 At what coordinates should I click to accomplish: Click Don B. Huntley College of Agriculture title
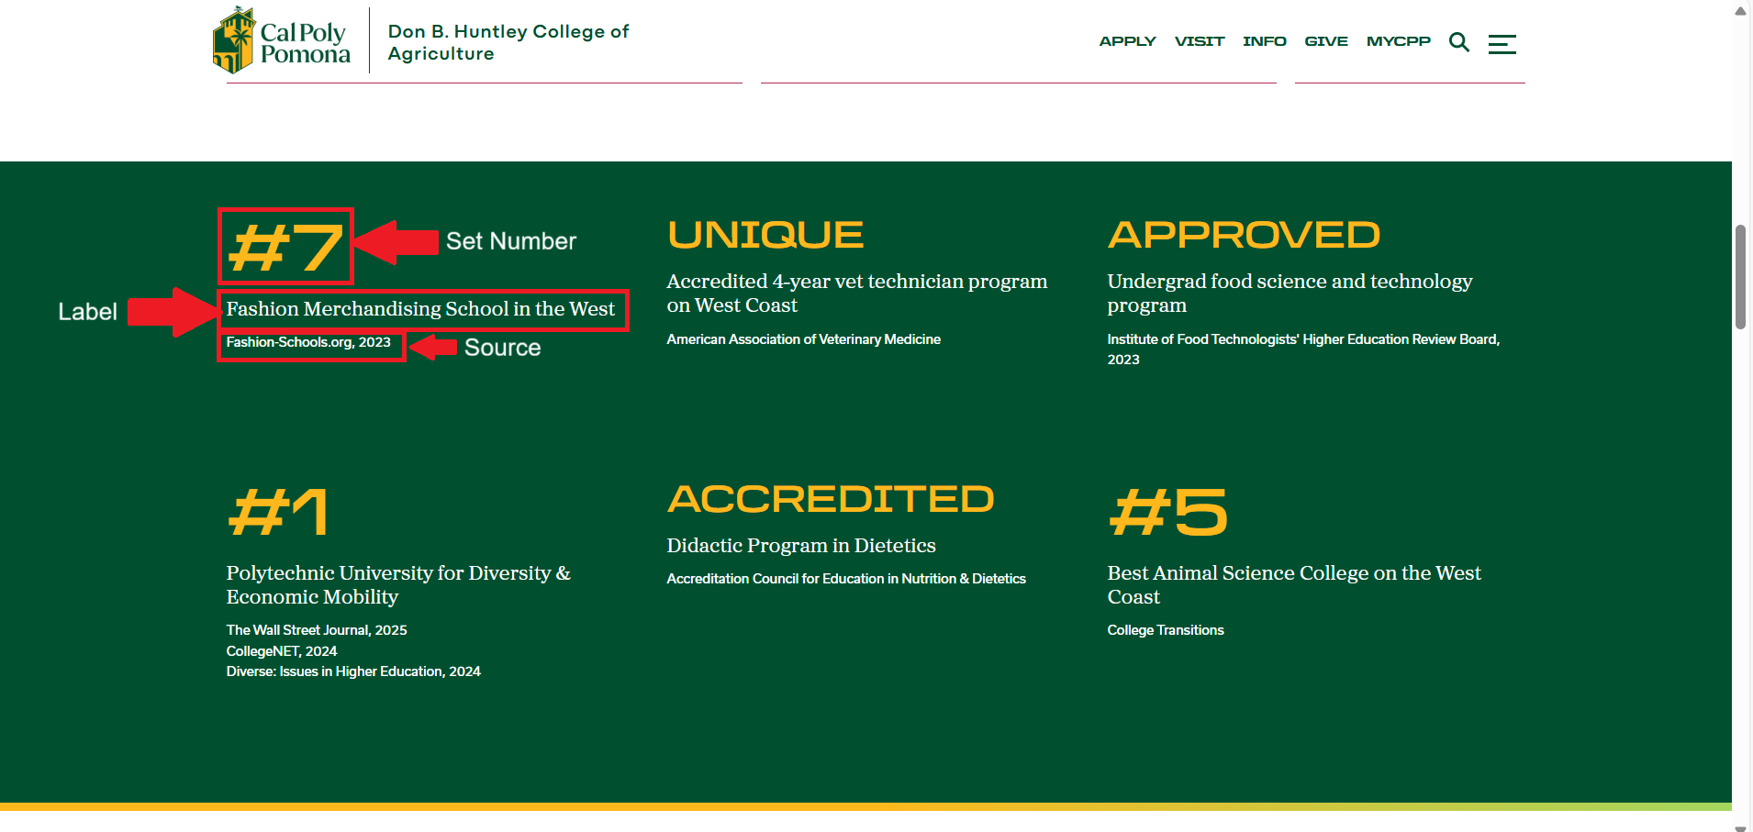[508, 42]
